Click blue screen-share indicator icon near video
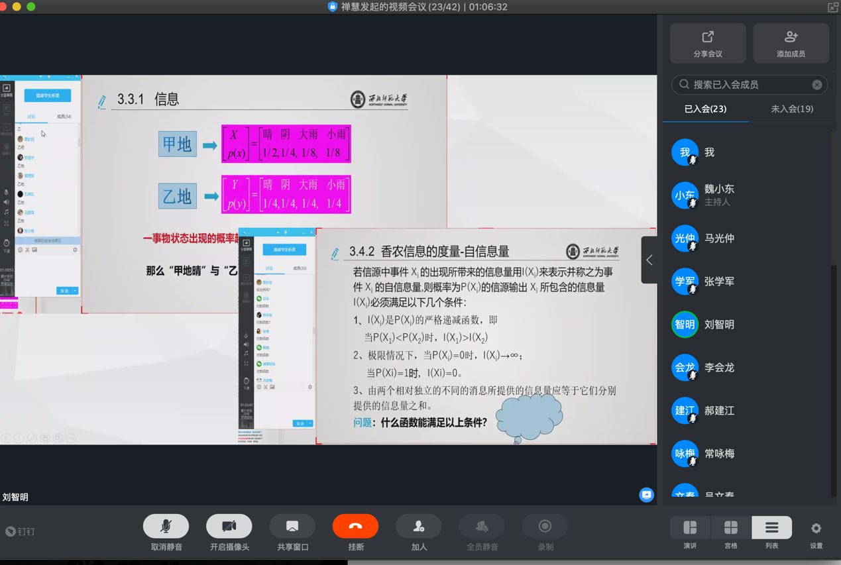 [646, 495]
